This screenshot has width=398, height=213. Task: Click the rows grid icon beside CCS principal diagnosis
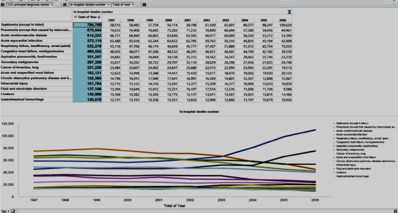2,5
